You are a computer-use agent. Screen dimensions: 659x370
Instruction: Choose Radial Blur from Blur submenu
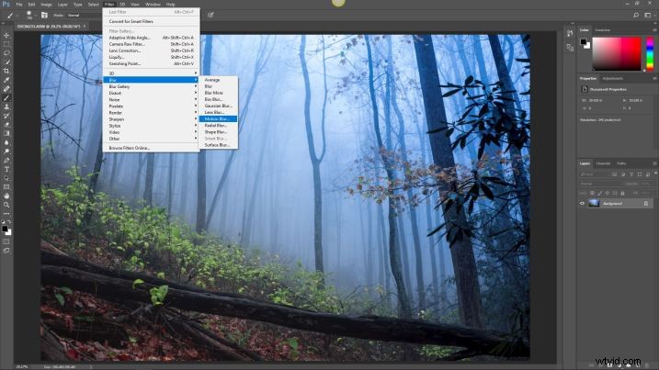[x=218, y=126]
